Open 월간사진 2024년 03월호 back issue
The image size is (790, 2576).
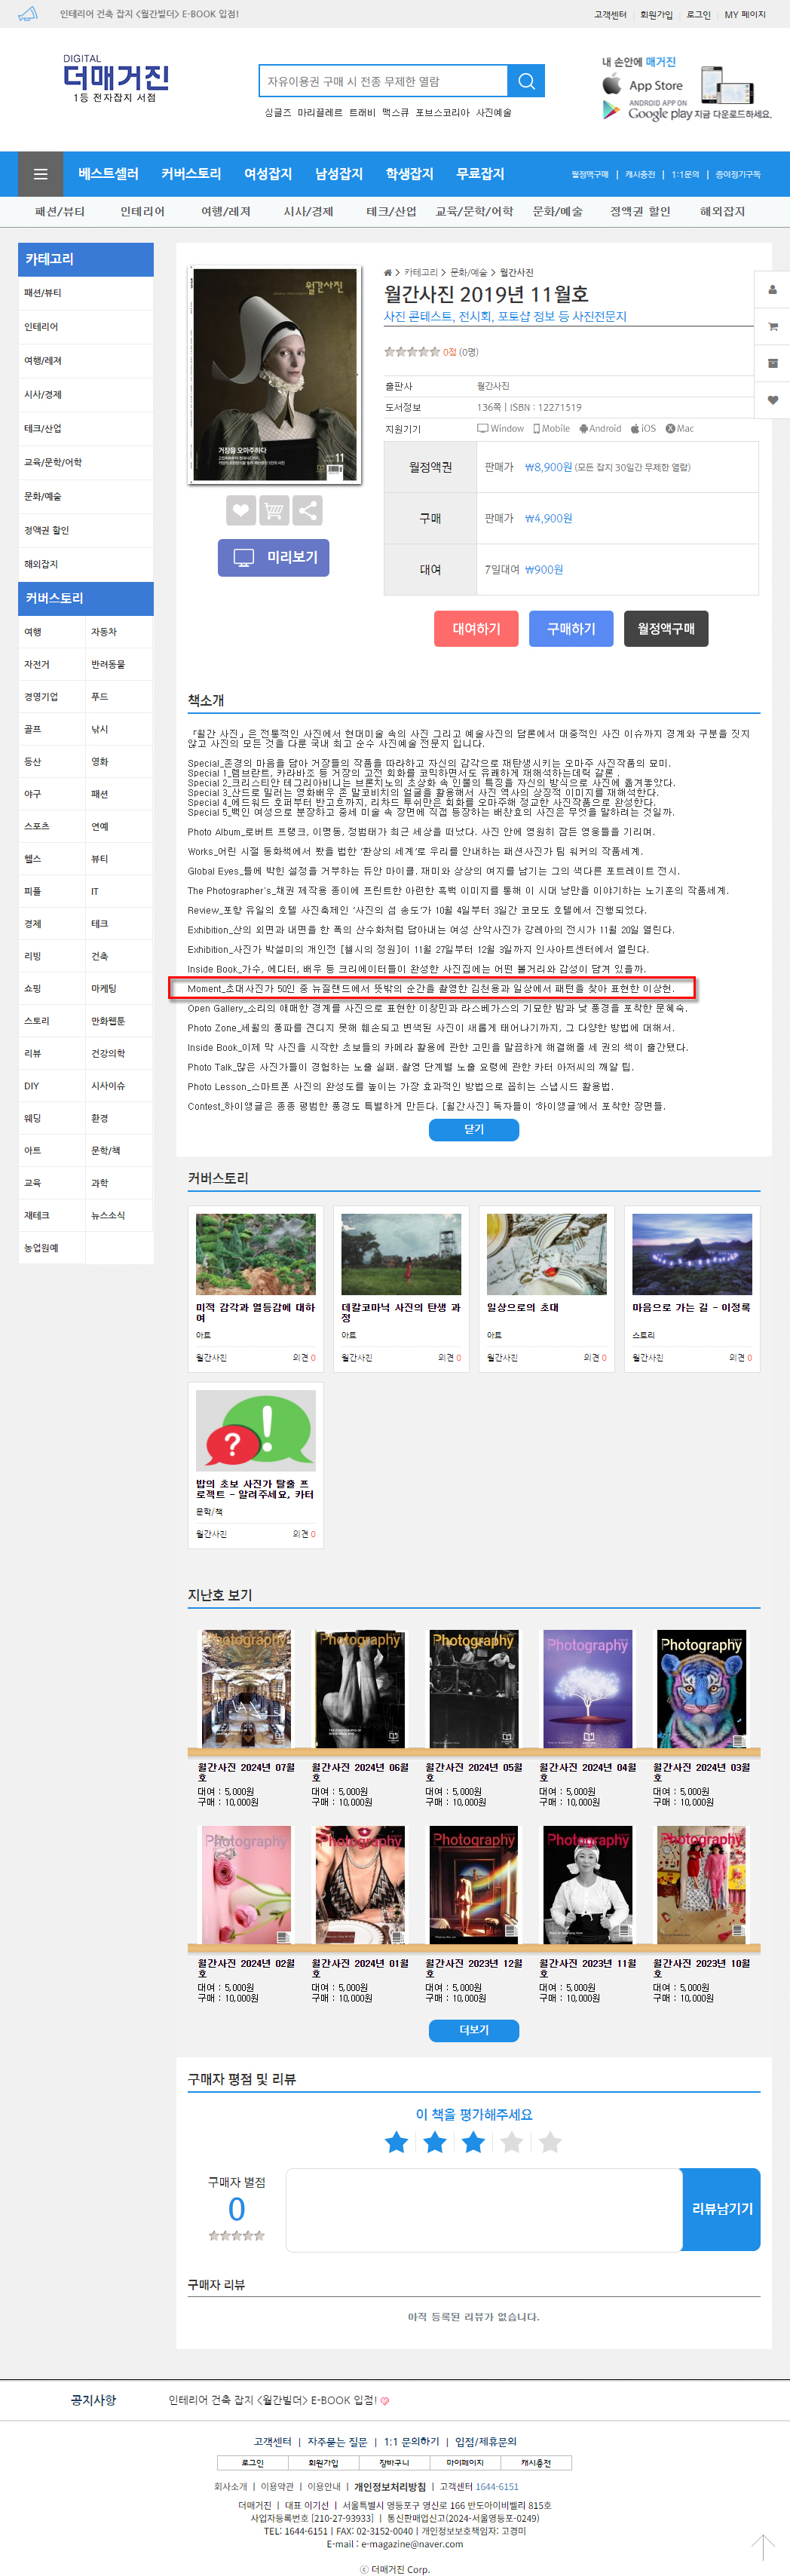(x=701, y=1689)
